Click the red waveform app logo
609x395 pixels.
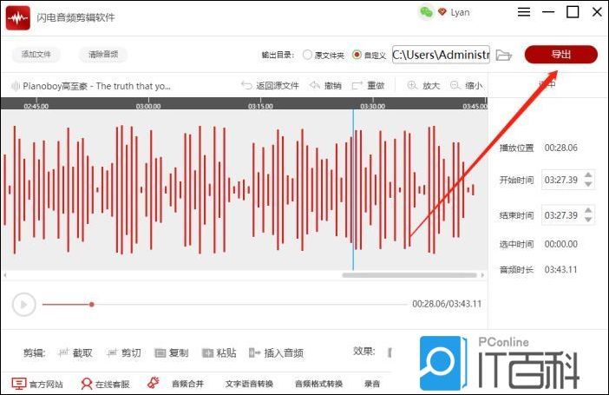pyautogui.click(x=18, y=18)
